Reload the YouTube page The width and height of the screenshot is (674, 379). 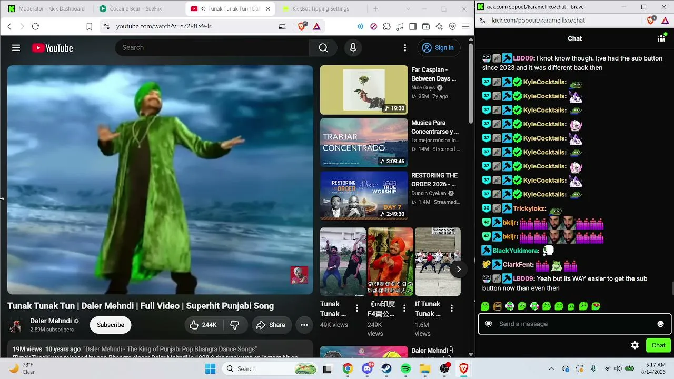point(36,26)
